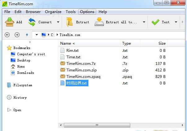
Task: Click the Downloads globe icon
Action: (13, 73)
